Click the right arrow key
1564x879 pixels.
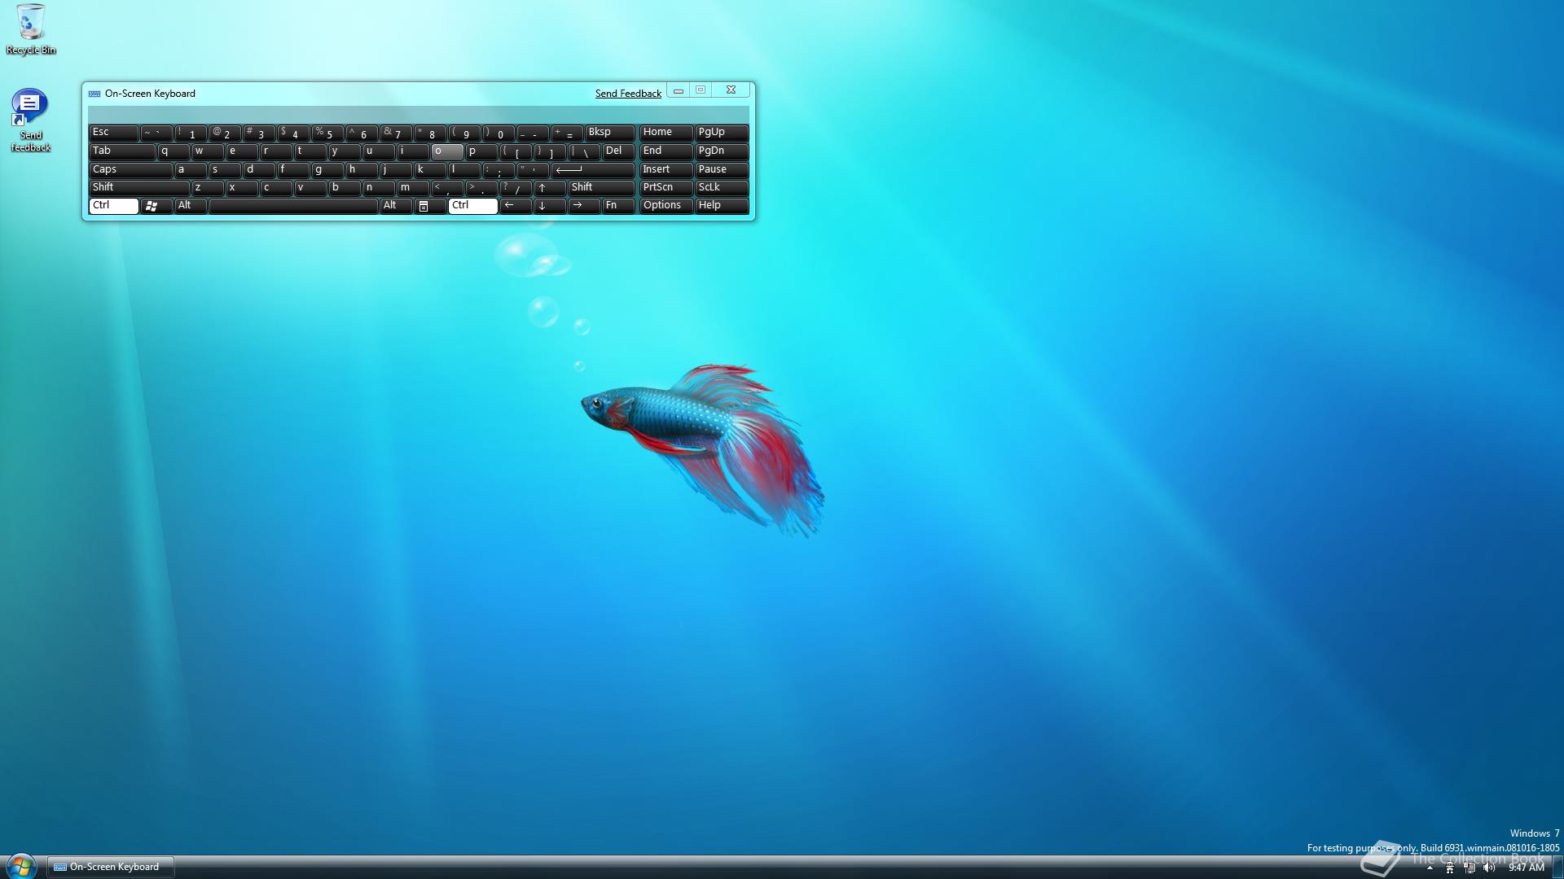click(x=583, y=206)
